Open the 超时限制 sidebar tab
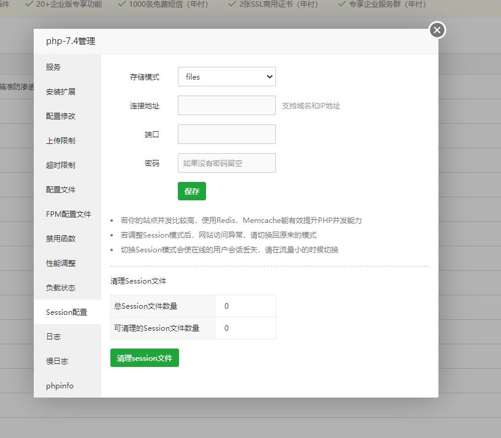 coord(67,165)
